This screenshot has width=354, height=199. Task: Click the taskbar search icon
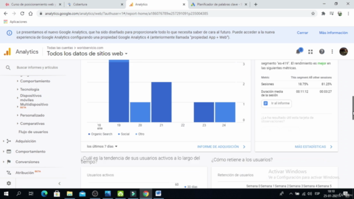[x=19, y=193]
